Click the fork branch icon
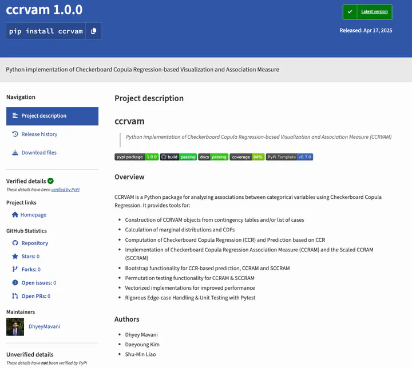This screenshot has height=368, width=412. (15, 269)
